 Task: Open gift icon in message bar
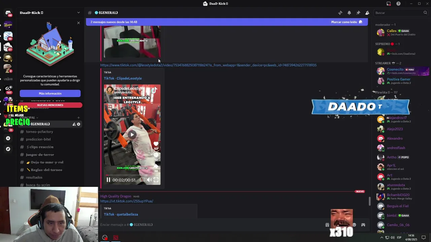[x=327, y=225]
